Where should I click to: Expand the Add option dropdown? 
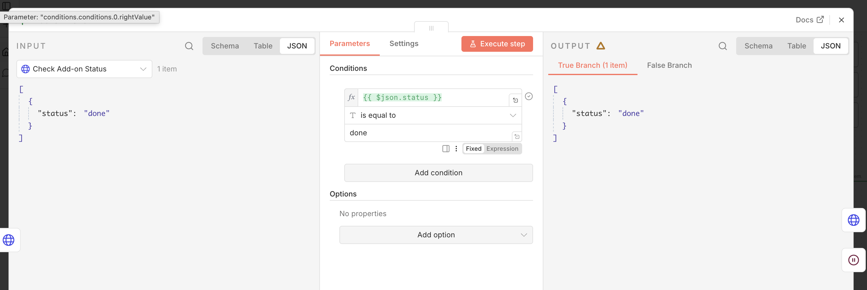436,235
